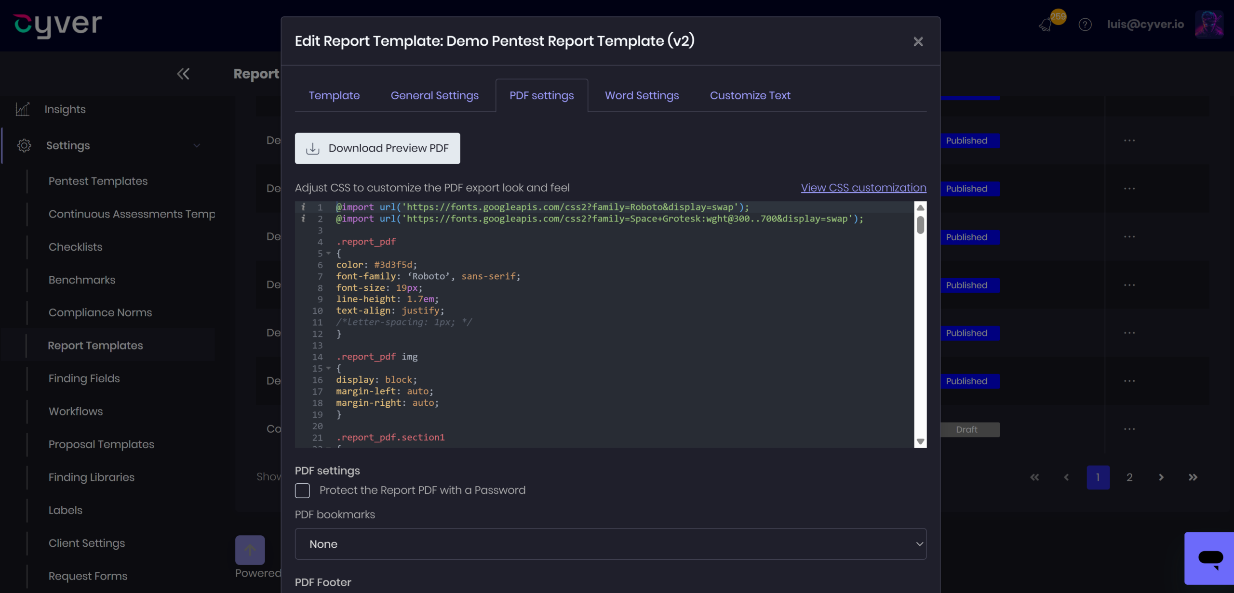
Task: Open options menu for first Published row
Action: tap(1129, 141)
